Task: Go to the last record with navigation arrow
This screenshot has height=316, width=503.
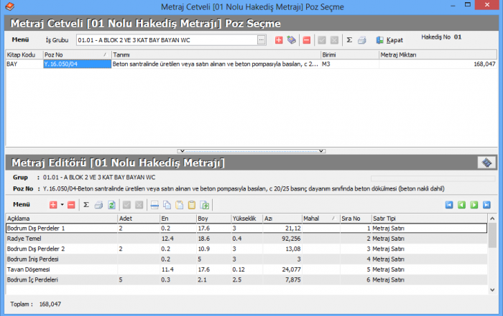Action: coord(486,205)
